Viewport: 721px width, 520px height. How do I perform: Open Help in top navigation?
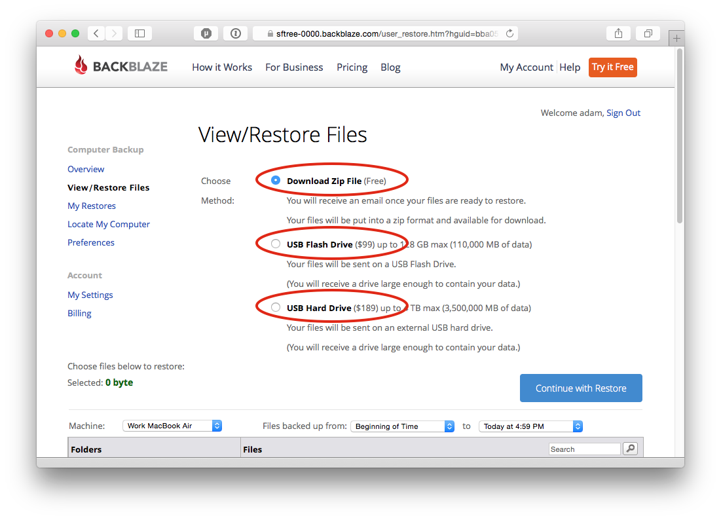coord(570,67)
